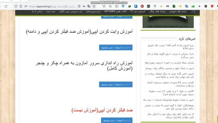Viewport: 218px width, 123px height.
Task: Open the M-letter extension icon
Action: 168,6
